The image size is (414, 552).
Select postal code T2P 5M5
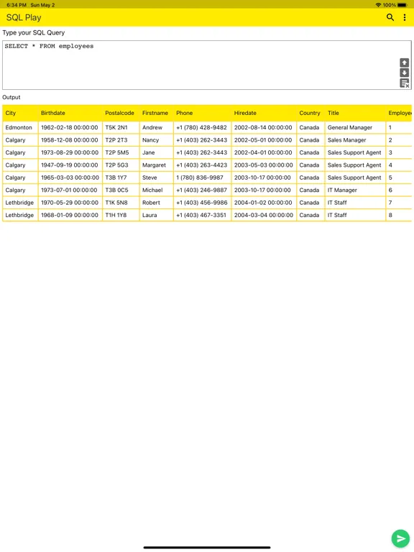121,152
